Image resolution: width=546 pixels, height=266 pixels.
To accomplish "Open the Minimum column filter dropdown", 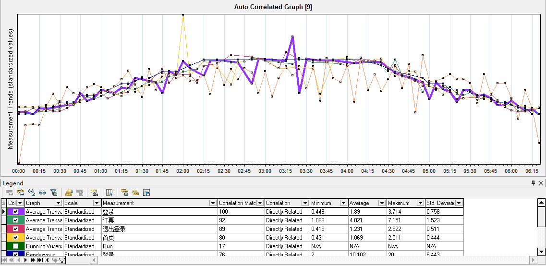I will (343, 203).
